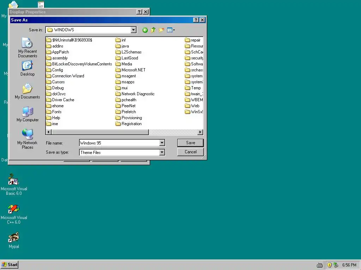Click the Display Properties help question-mark button
Viewport: 361px width, 270px height.
[x=139, y=12]
